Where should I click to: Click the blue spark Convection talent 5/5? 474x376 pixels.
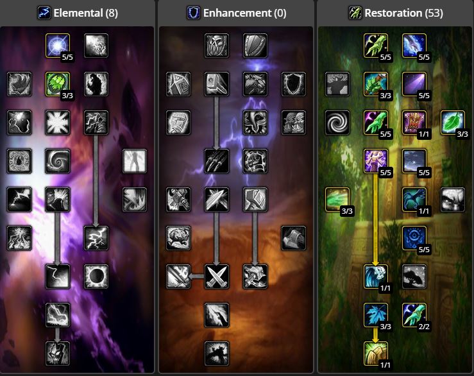point(58,46)
